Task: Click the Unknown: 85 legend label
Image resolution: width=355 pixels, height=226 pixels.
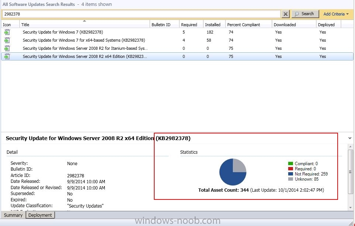Action: click(x=307, y=179)
